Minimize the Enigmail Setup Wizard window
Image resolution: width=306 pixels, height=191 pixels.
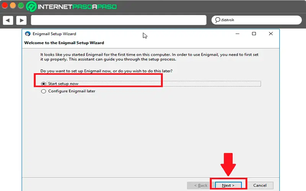pos(237,34)
